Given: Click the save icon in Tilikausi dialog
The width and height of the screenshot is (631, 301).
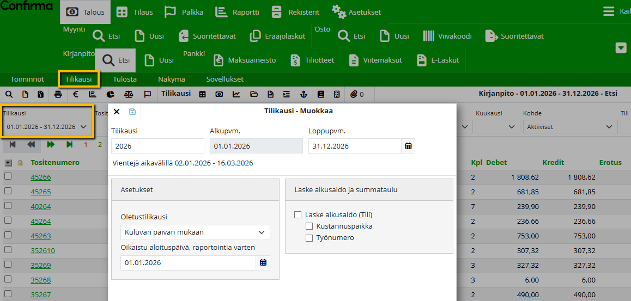Looking at the screenshot, I should point(132,112).
